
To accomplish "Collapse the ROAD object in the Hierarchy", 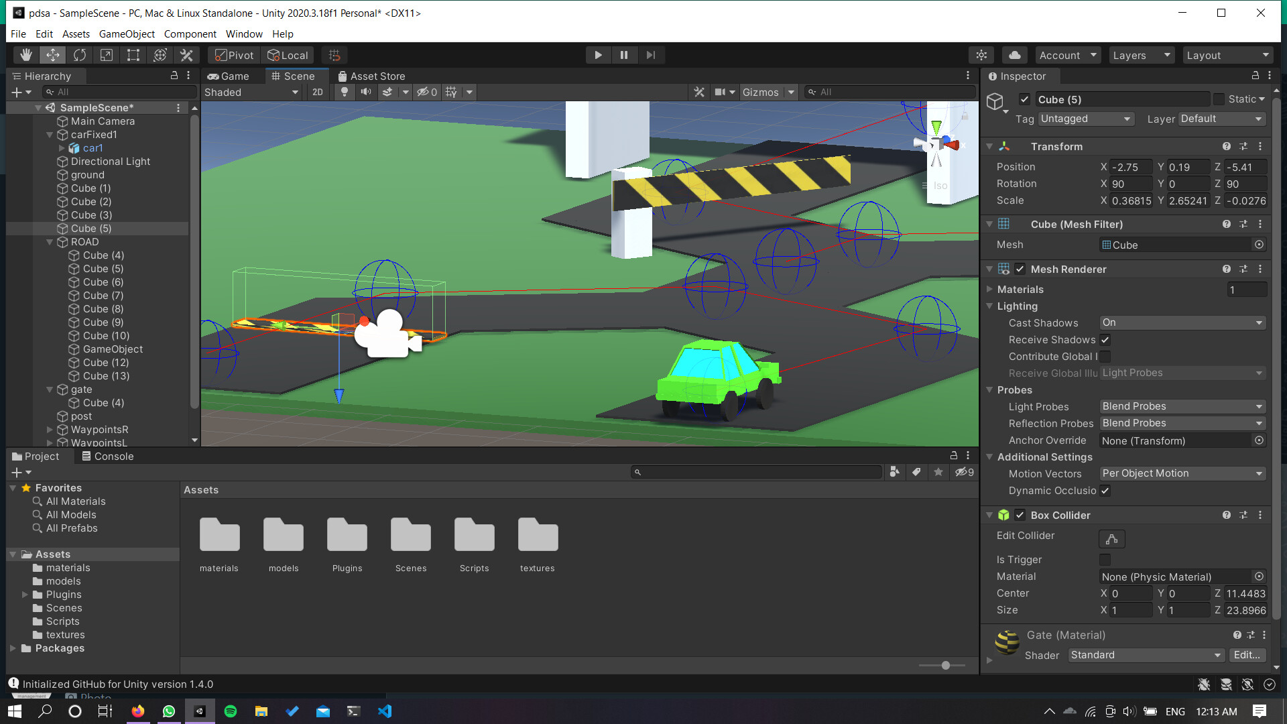I will coord(50,242).
